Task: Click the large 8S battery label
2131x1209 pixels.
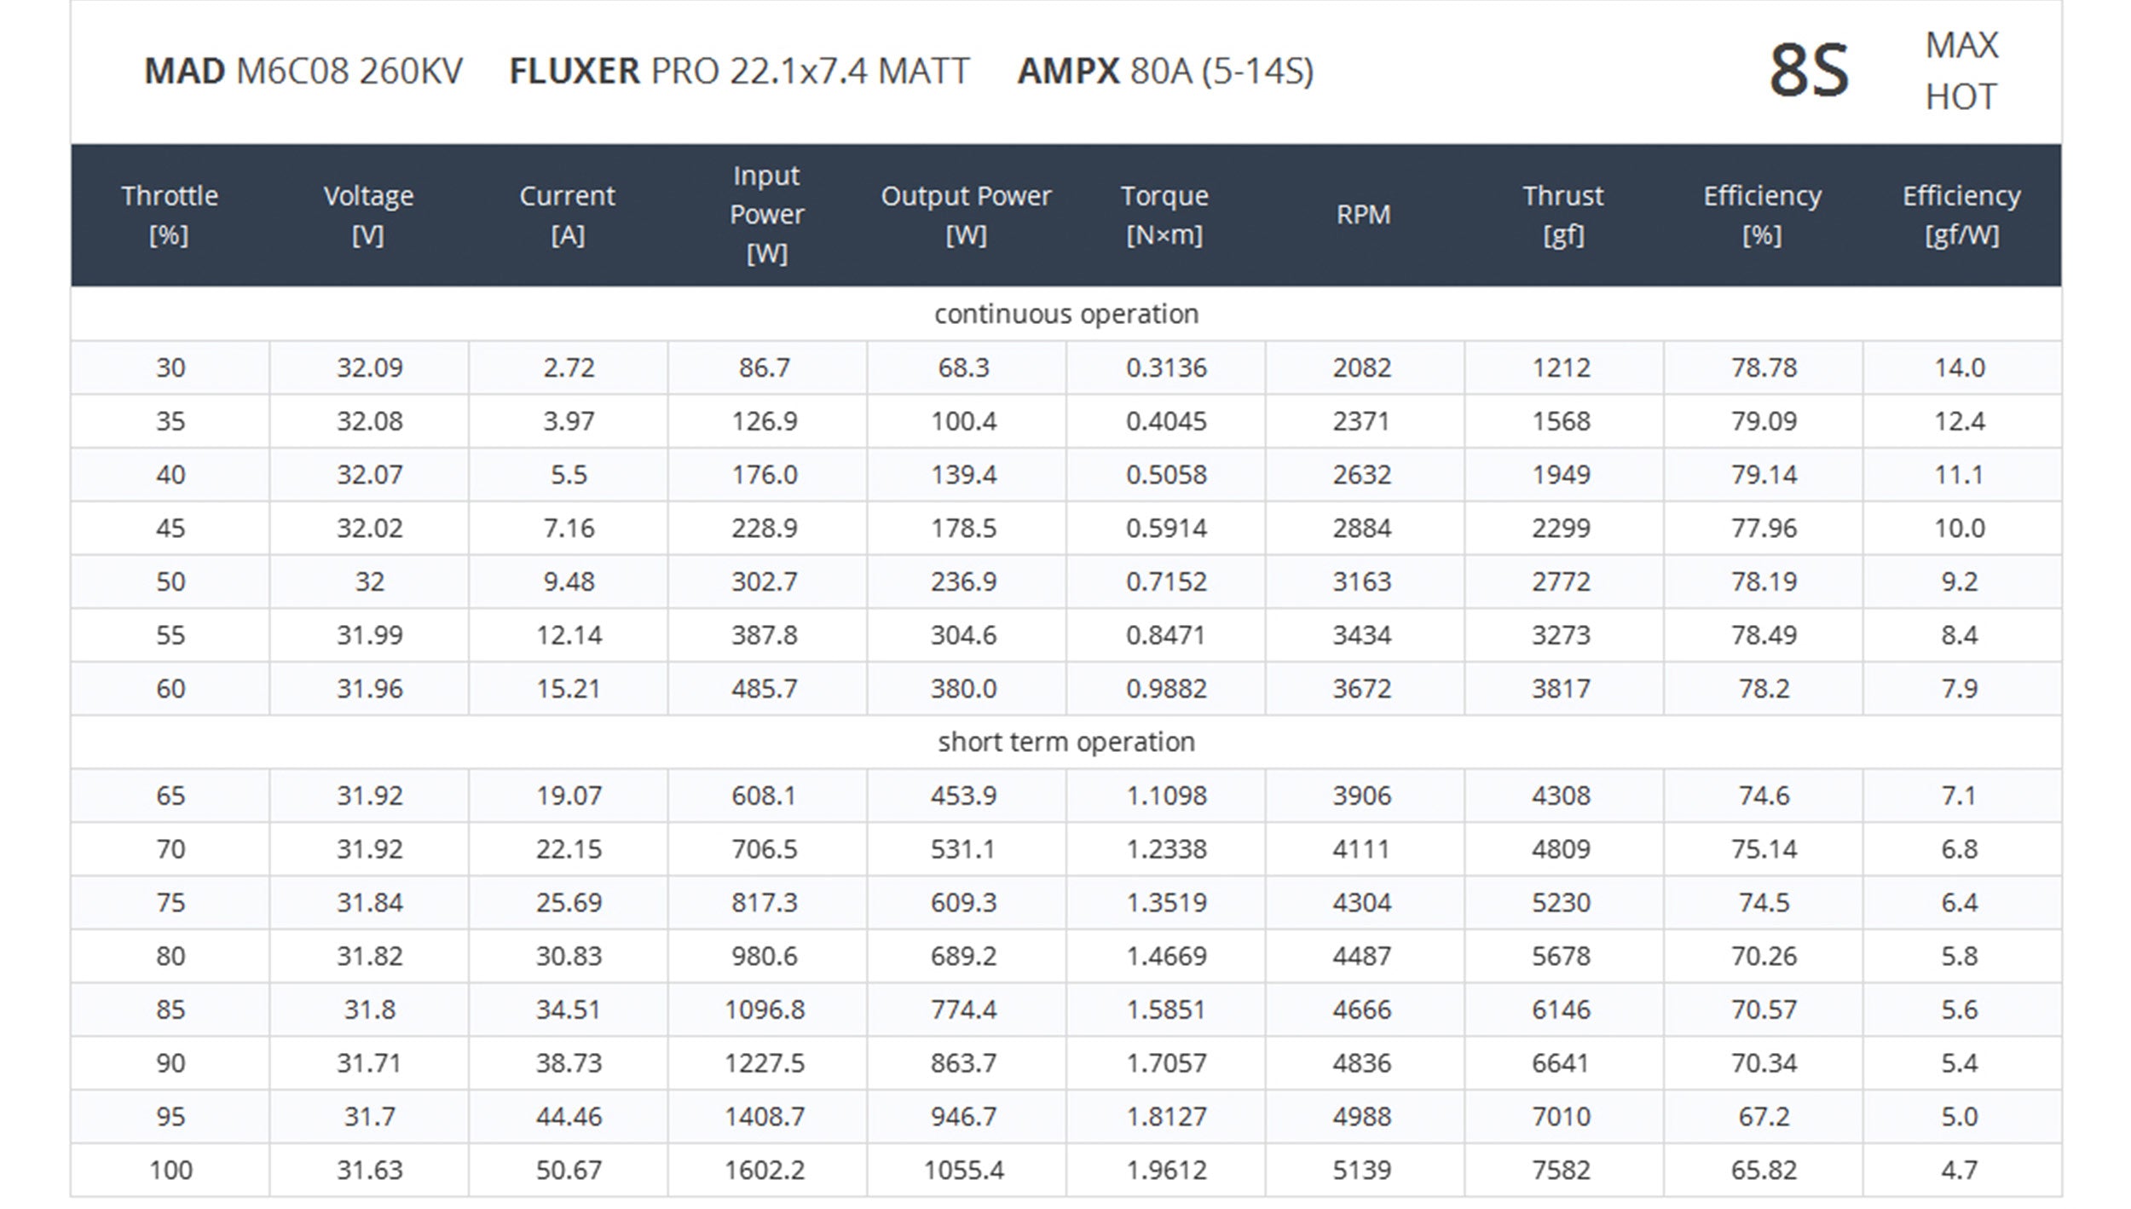Action: 1808,71
